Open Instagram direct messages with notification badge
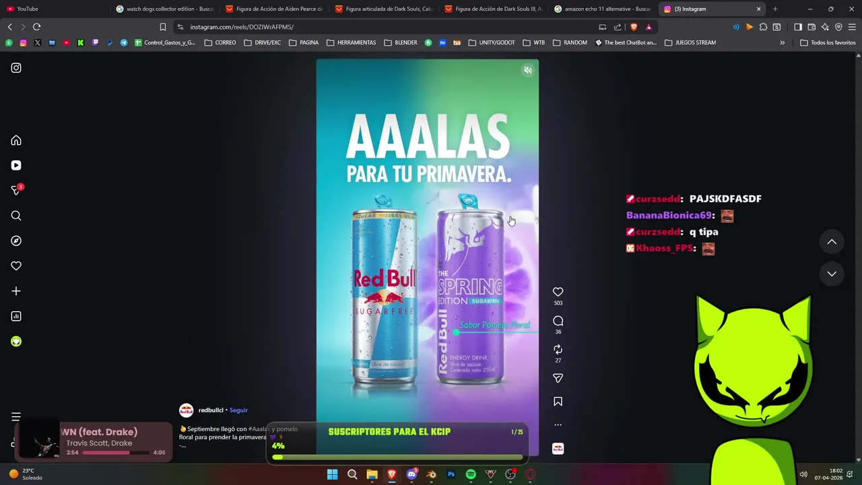862x485 pixels. [16, 191]
